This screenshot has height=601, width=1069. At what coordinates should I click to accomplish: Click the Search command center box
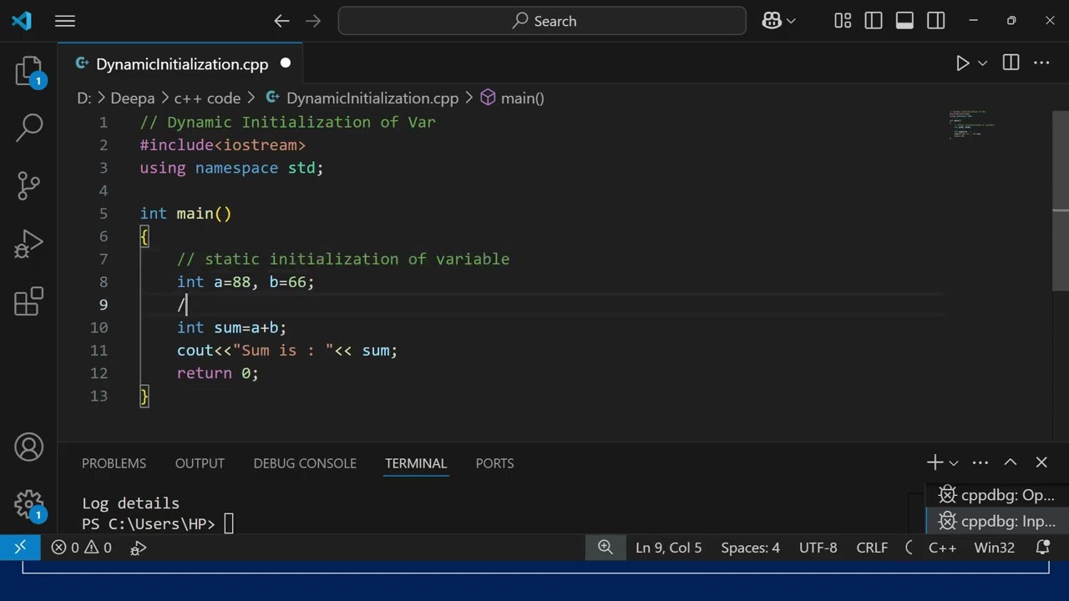[x=542, y=21]
